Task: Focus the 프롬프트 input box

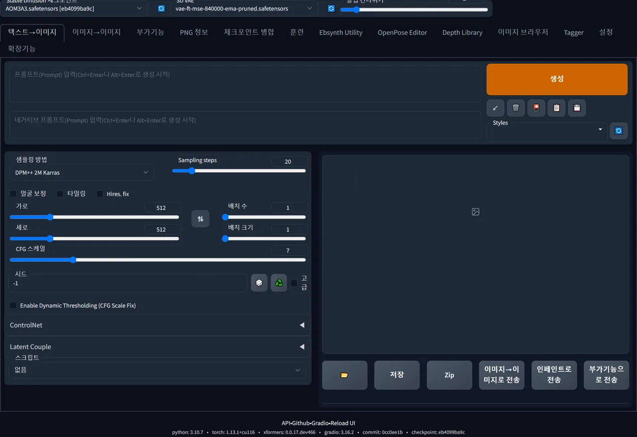Action: (245, 84)
